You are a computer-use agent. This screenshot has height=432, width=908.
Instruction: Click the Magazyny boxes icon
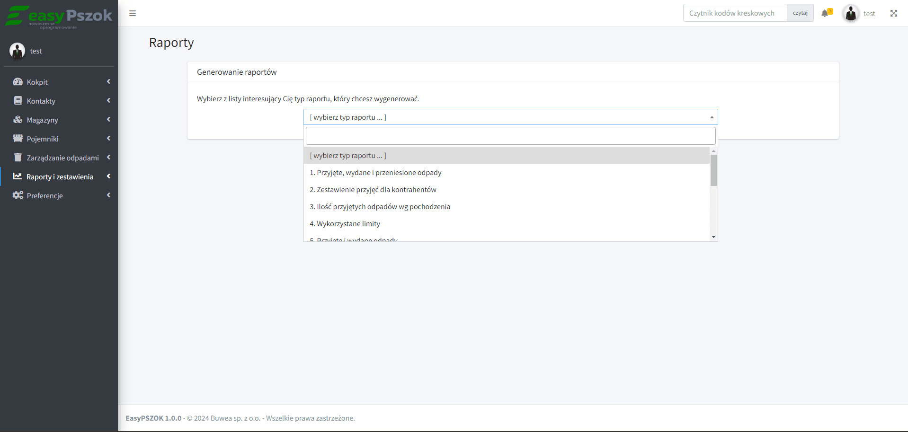[x=18, y=120]
